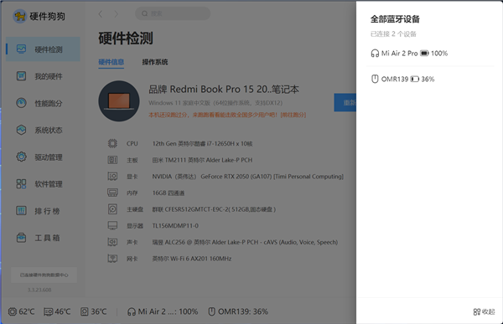Viewport: 503px width, 324px height.
Task: Click the 已连接硬件狗狗数据中心 button
Action: pyautogui.click(x=44, y=275)
